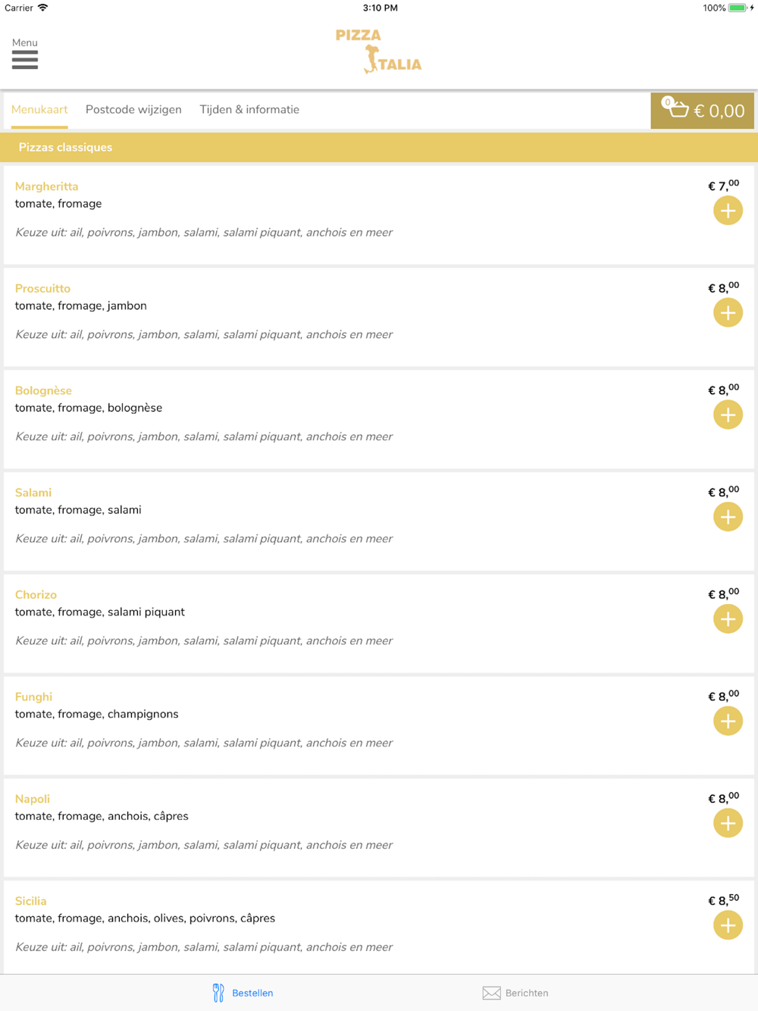Add Sicilia pizza with plus icon
This screenshot has height=1011, width=758.
[728, 925]
